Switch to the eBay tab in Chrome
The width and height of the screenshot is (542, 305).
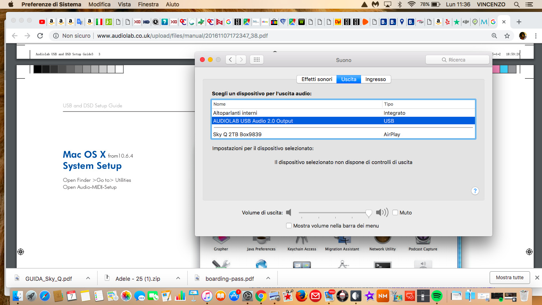265,22
